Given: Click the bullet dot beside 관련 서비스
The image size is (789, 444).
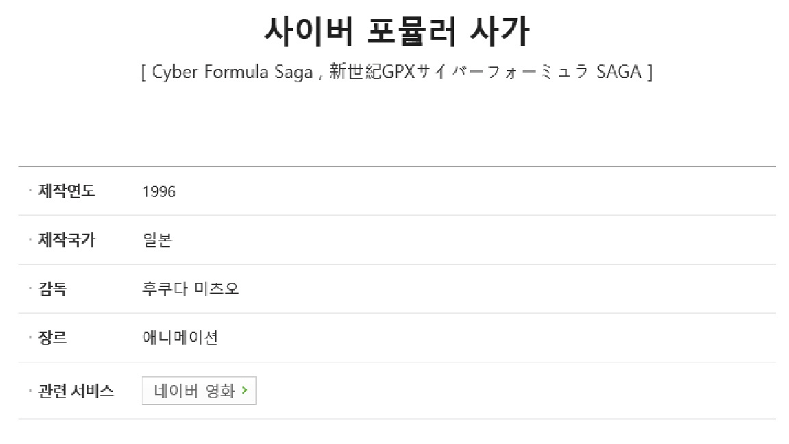Looking at the screenshot, I should 30,390.
